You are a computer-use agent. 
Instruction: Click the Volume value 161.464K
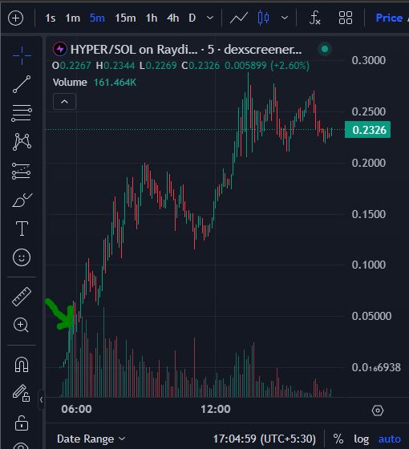[115, 83]
